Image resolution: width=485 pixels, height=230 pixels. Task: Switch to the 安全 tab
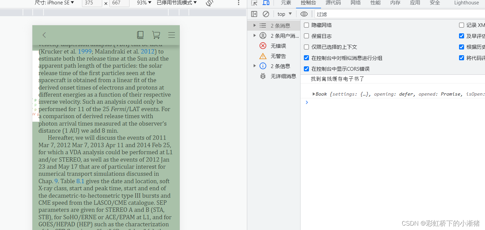coord(435,3)
